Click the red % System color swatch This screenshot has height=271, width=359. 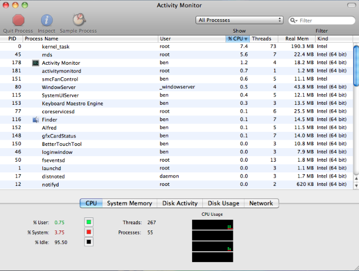pyautogui.click(x=89, y=232)
